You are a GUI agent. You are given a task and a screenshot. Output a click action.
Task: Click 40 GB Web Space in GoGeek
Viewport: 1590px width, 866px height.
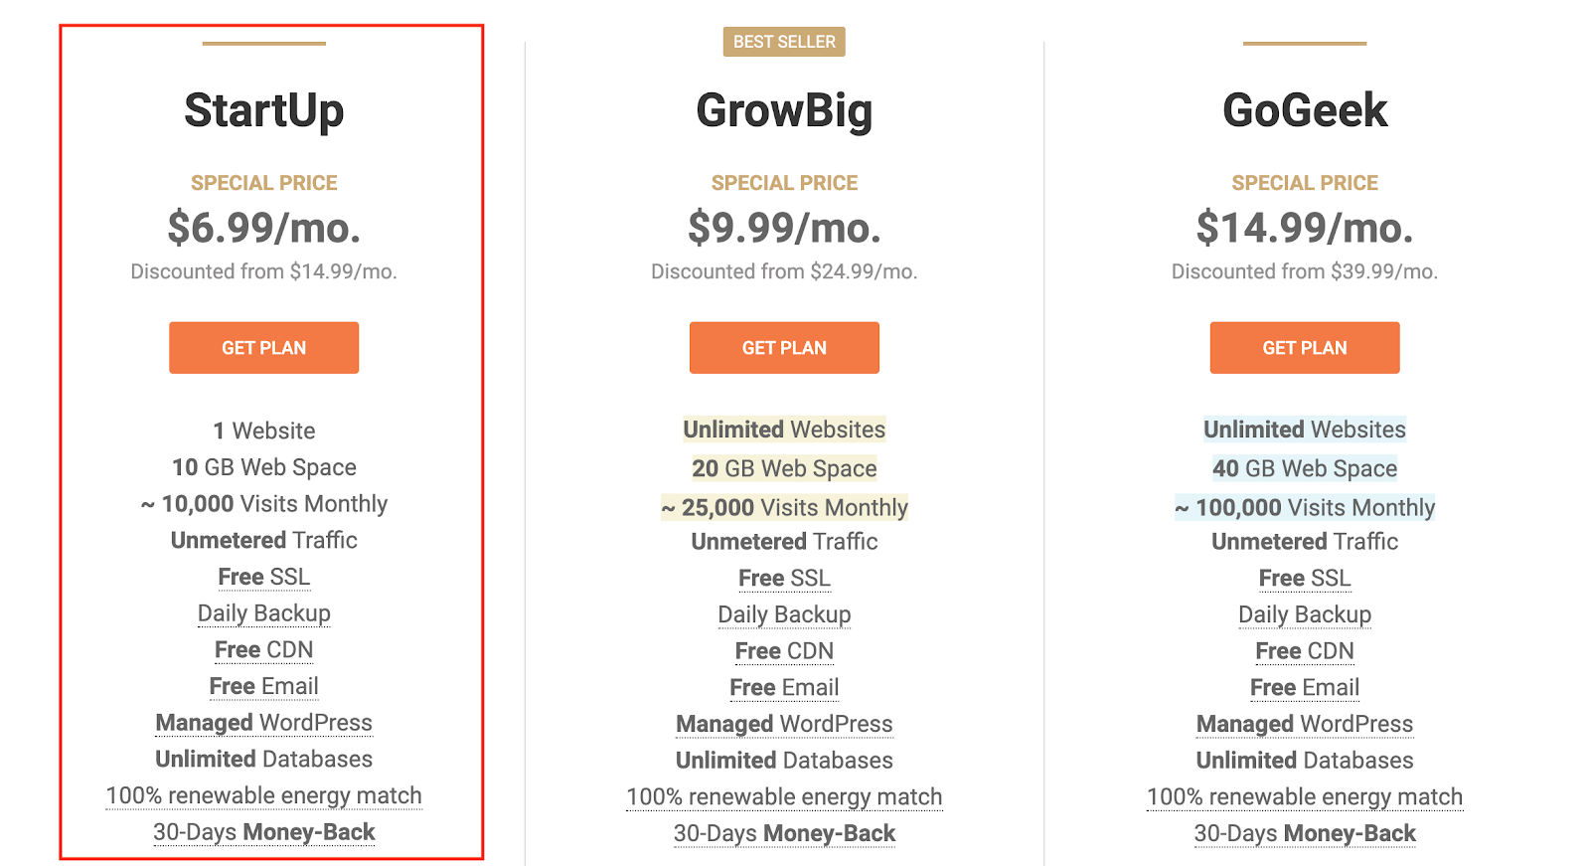tap(1304, 468)
